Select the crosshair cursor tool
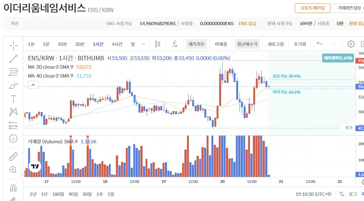364x201 pixels. (13, 45)
